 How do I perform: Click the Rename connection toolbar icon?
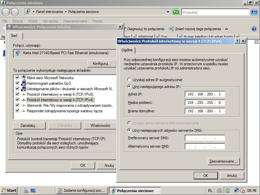point(171,29)
